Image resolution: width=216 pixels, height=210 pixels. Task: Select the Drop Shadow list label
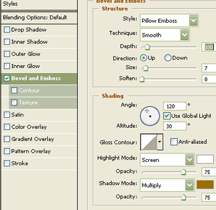pos(28,29)
